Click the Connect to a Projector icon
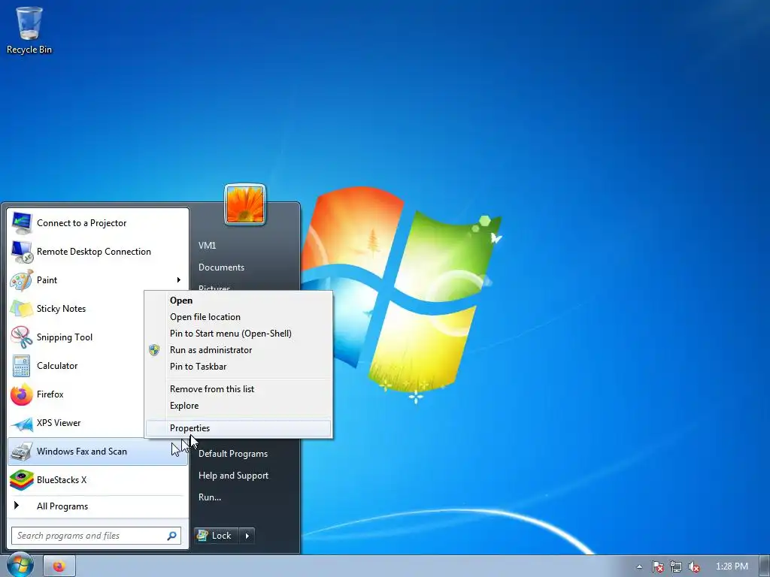The height and width of the screenshot is (577, 770). (x=22, y=223)
